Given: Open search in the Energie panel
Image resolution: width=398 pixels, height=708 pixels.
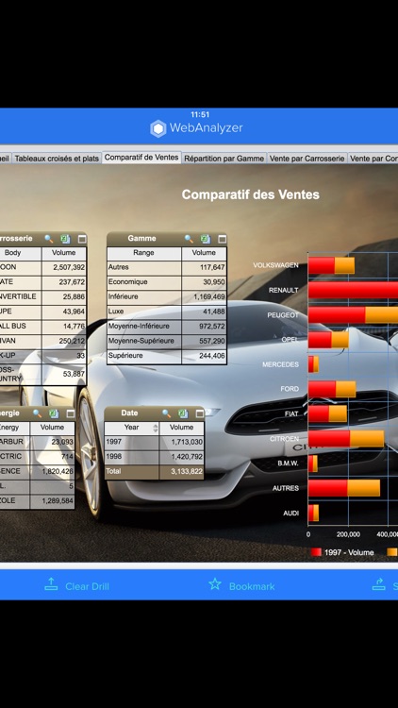Looking at the screenshot, I should tap(37, 413).
